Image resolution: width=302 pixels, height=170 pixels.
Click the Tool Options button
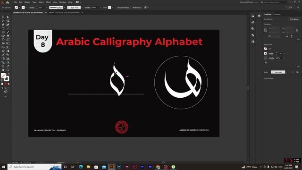(x=294, y=19)
